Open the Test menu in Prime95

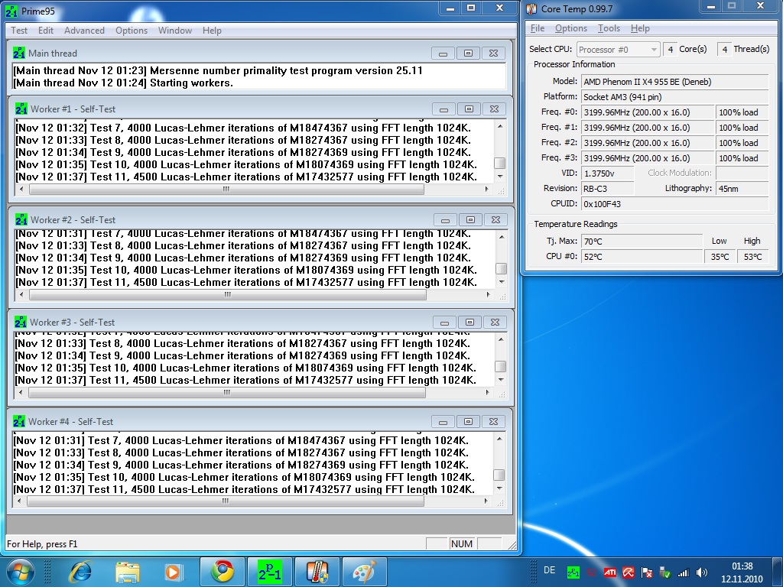[19, 31]
